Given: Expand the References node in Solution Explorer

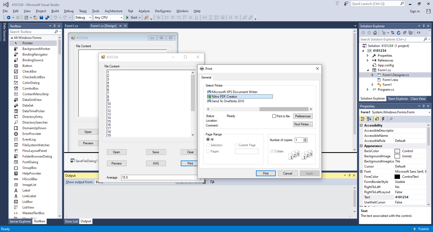Looking at the screenshot, I should click(x=368, y=60).
